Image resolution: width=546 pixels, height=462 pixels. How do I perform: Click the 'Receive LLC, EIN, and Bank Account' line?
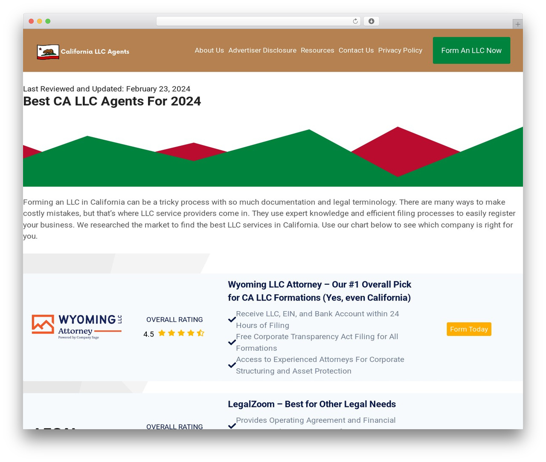point(317,320)
